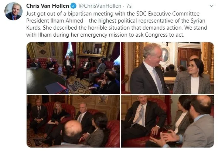218x152 pixels.
Task: Open photo of Van Hollen greeting Ilham Ahmed
Action: (x=167, y=68)
